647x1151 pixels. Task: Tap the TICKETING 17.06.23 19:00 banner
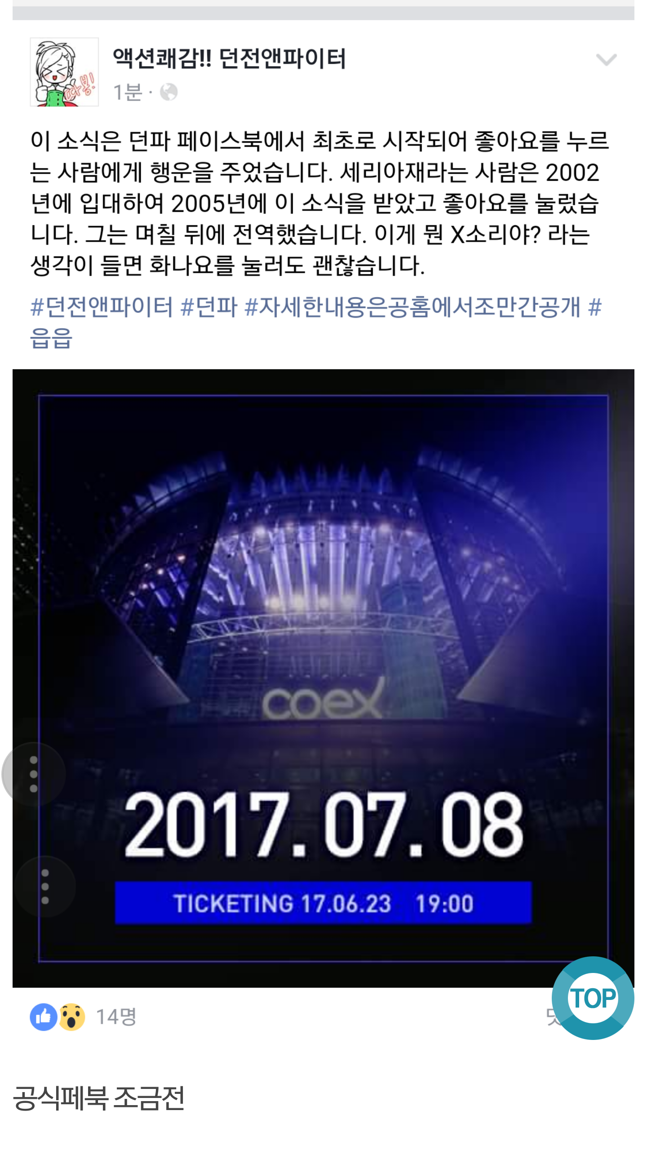click(323, 903)
